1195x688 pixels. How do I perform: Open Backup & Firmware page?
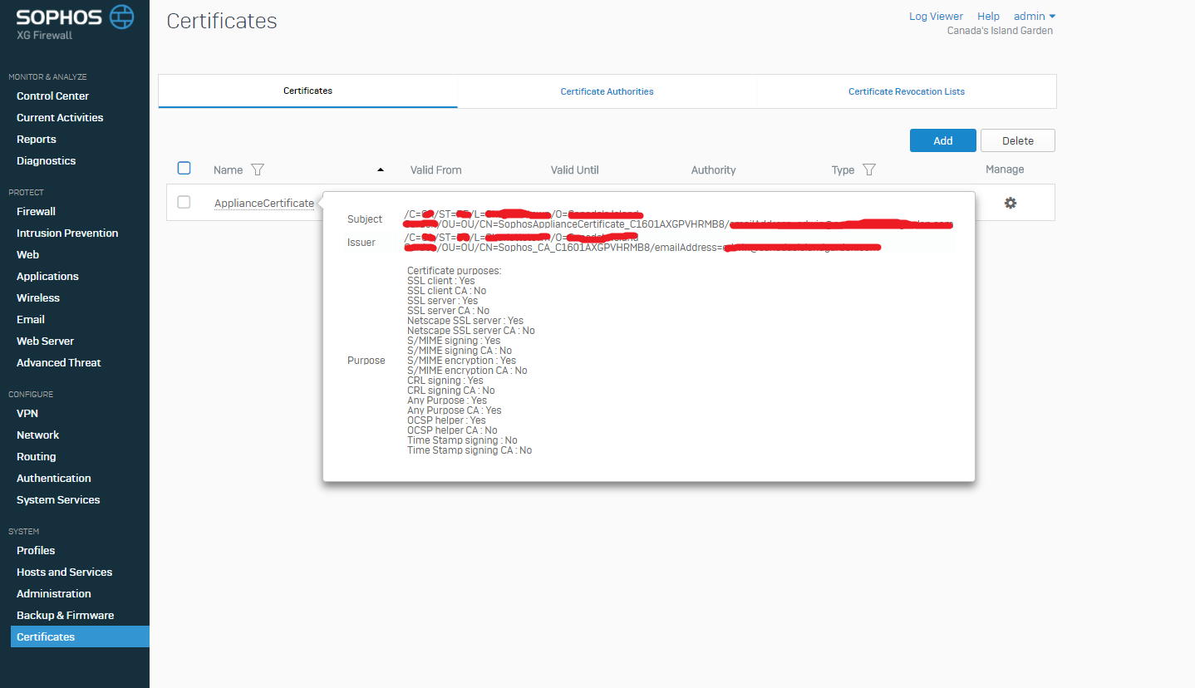coord(65,615)
